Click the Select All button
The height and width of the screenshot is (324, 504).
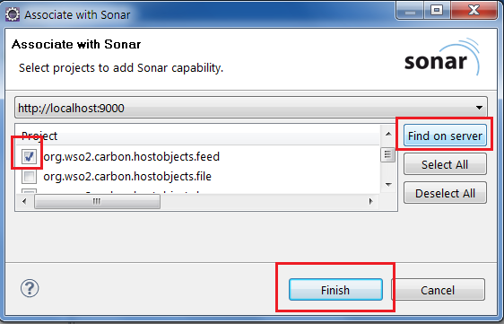445,164
